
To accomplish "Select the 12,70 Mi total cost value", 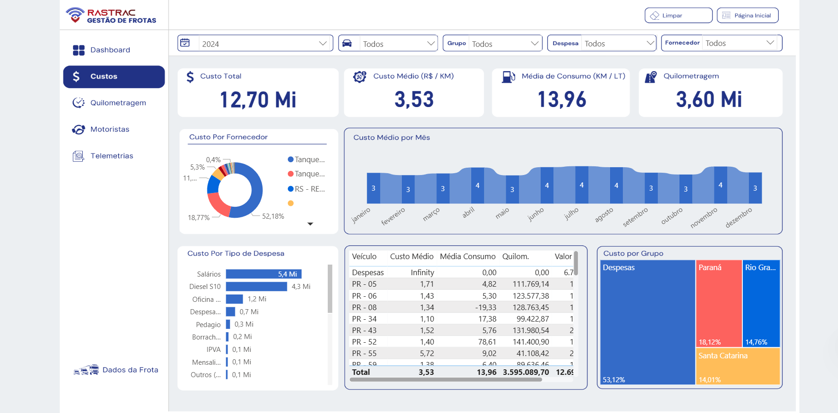I will click(258, 100).
